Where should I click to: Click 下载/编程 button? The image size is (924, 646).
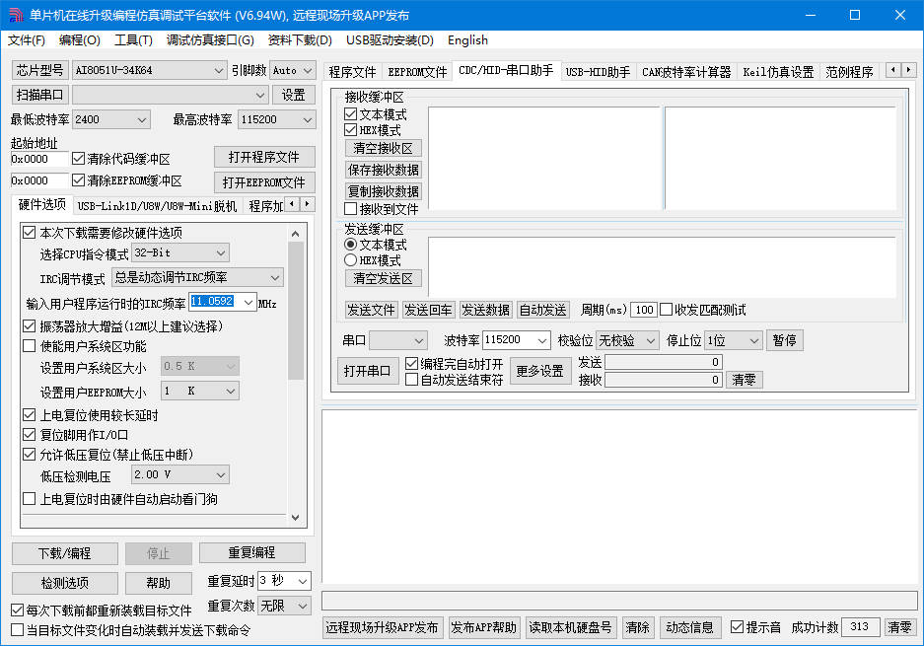[65, 553]
